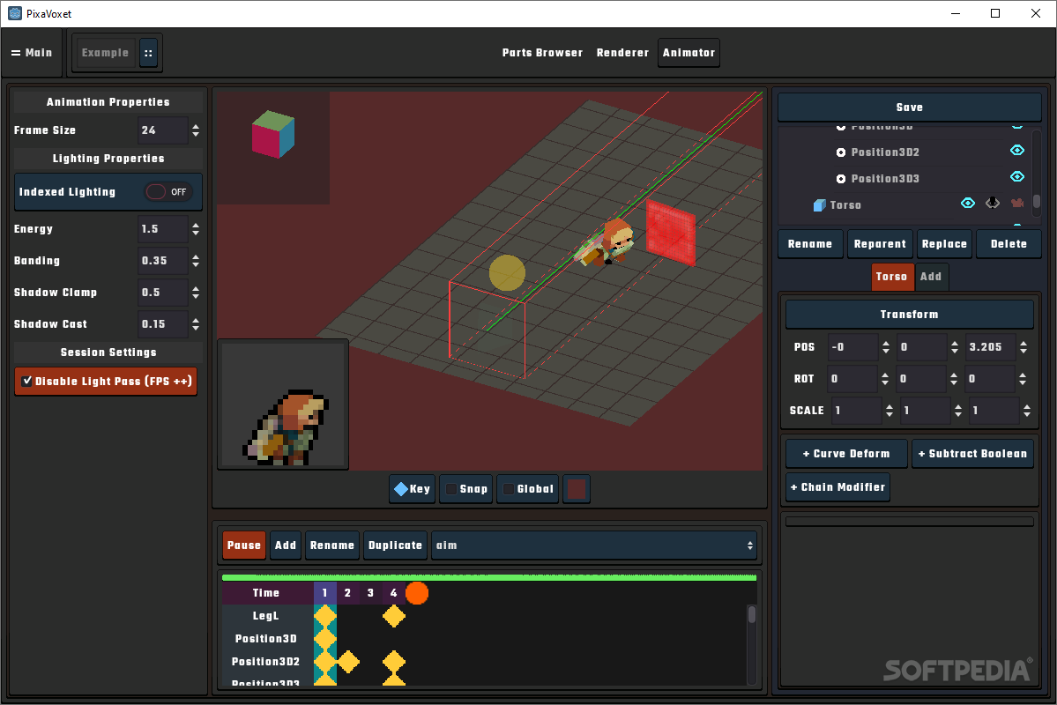1057x705 pixels.
Task: Enable the Global checkbox
Action: 509,489
